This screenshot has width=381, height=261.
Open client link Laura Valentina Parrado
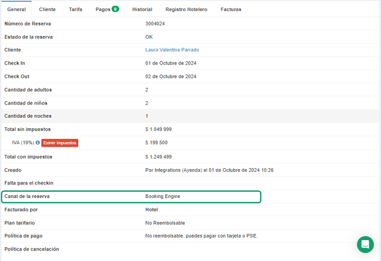pyautogui.click(x=172, y=50)
